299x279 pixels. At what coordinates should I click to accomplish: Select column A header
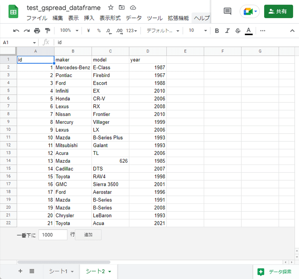click(36, 51)
